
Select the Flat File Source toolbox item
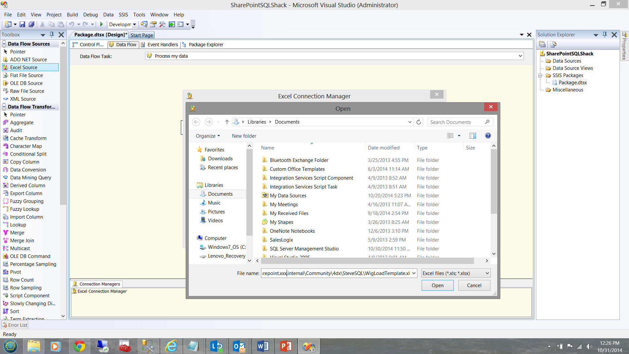click(26, 75)
